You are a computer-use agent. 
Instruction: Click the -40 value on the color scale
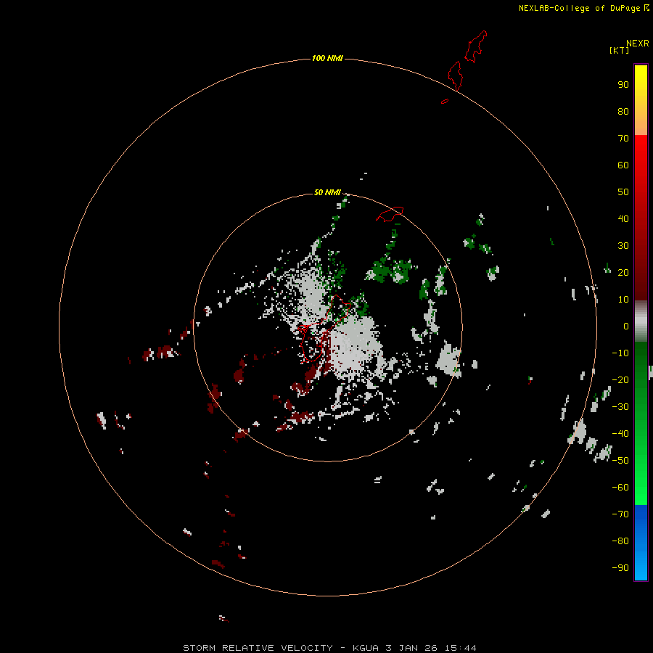[x=620, y=434]
